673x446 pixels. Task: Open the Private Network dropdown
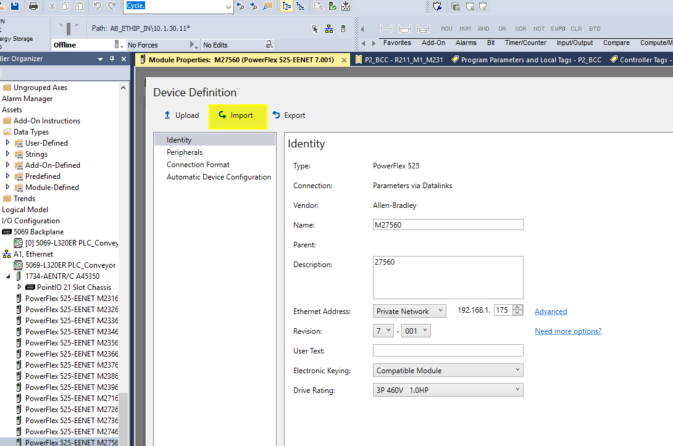click(x=409, y=311)
